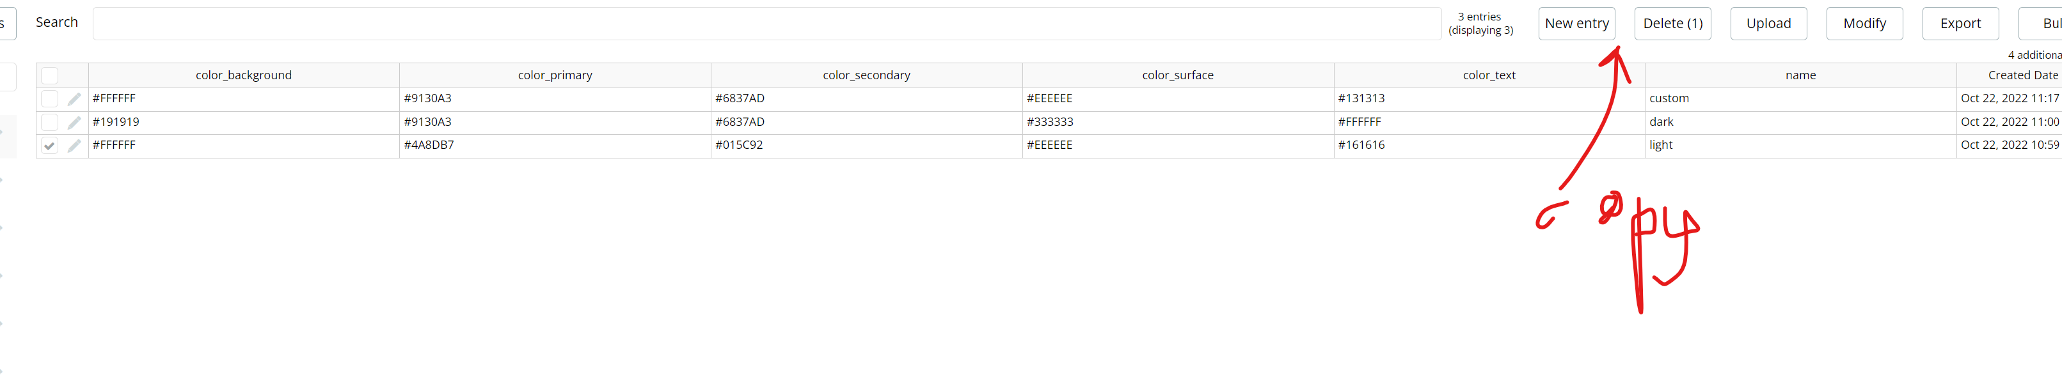Check the checkbox for the dark row

click(x=50, y=123)
